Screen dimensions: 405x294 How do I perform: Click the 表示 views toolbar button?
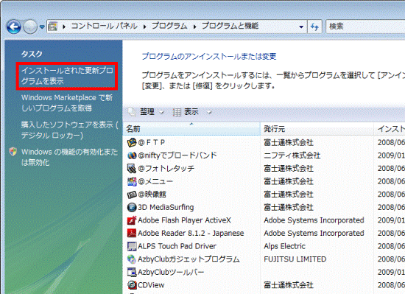(192, 112)
